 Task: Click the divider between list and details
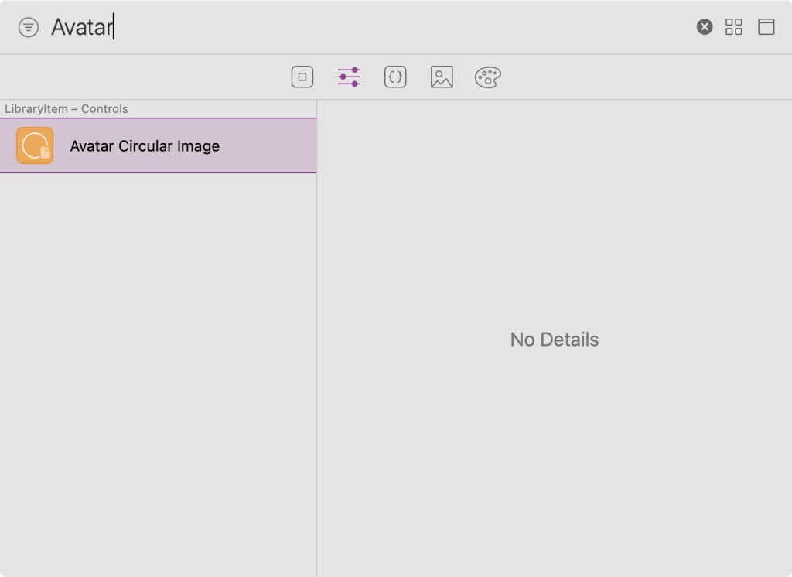pyautogui.click(x=316, y=338)
